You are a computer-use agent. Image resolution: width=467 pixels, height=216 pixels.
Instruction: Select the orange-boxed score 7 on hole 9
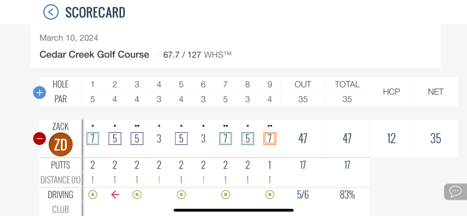click(x=270, y=138)
